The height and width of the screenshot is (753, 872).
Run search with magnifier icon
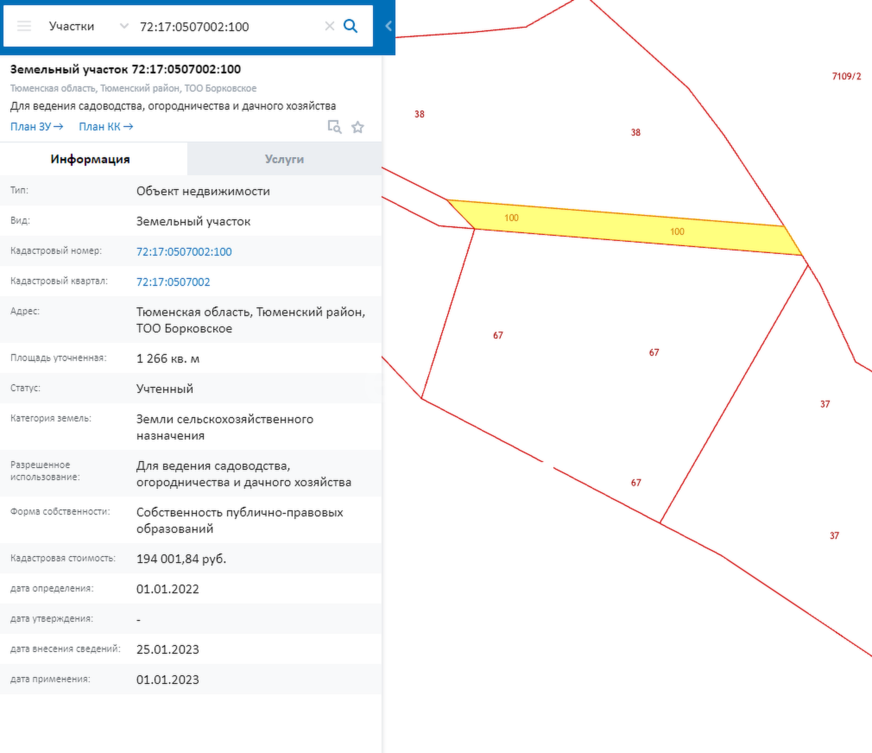click(351, 26)
